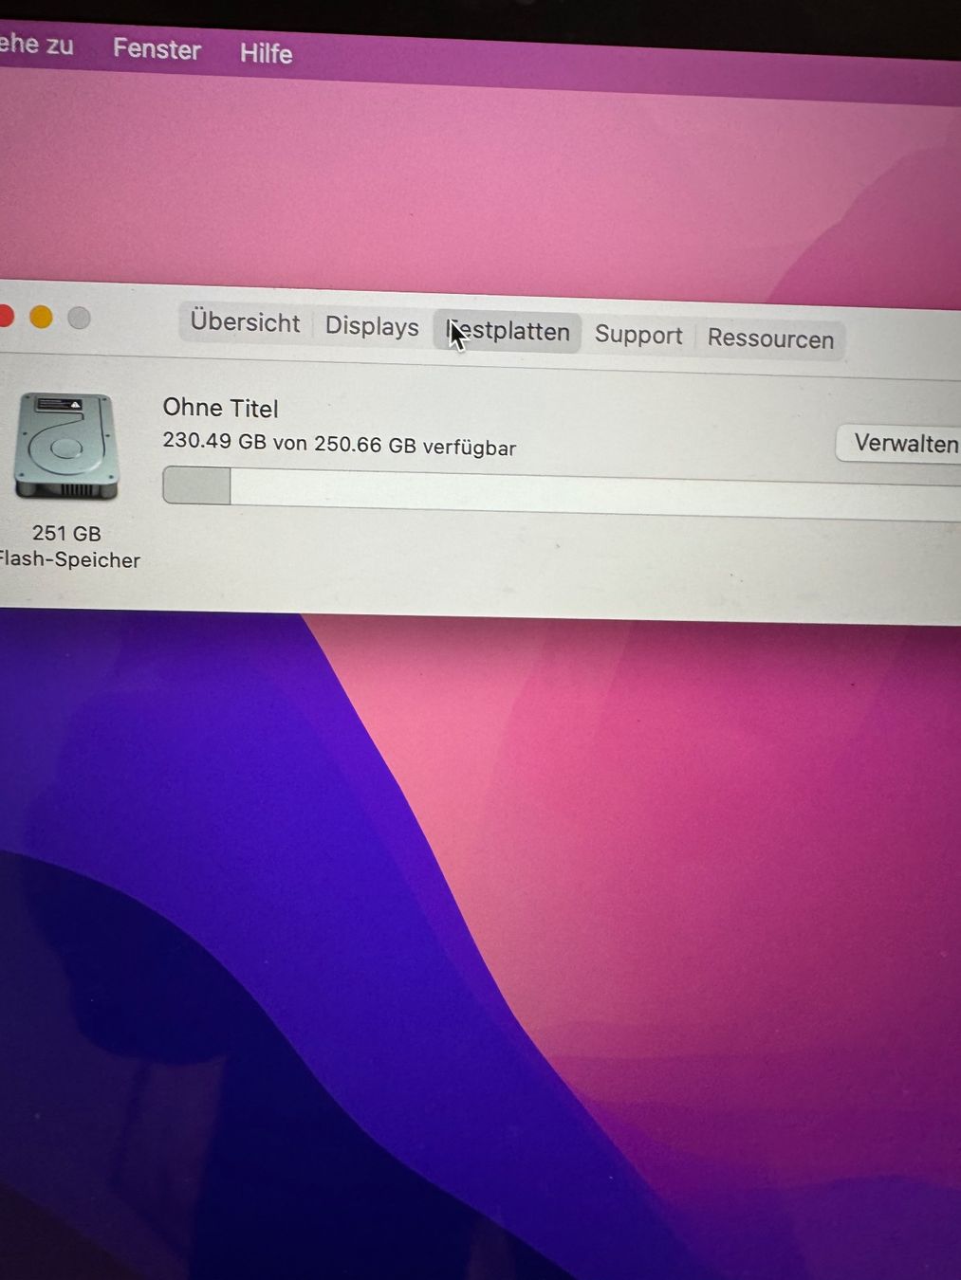Image resolution: width=961 pixels, height=1280 pixels.
Task: Open the Hilfe menu
Action: (266, 53)
